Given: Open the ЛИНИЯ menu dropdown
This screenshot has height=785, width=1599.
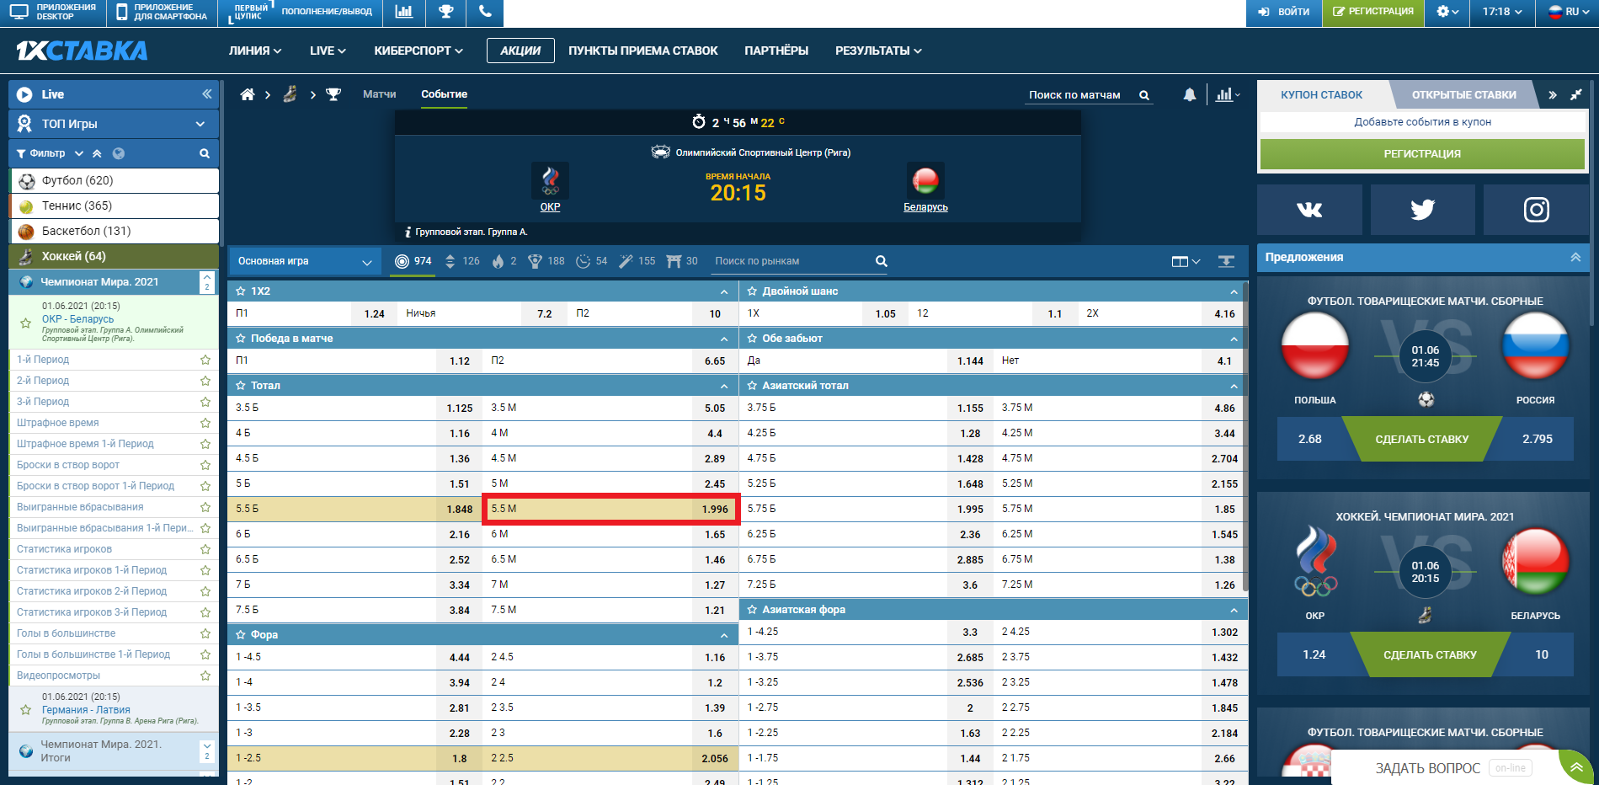Looking at the screenshot, I should (255, 51).
